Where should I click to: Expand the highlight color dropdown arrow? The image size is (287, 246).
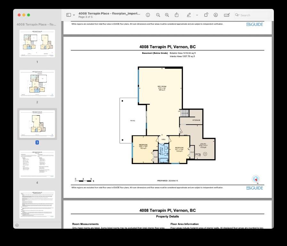click(x=197, y=15)
